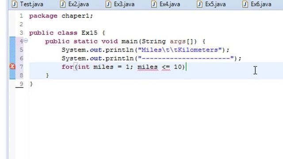Click the underlined '<=' operator in line 7
The width and height of the screenshot is (283, 159).
(x=166, y=67)
